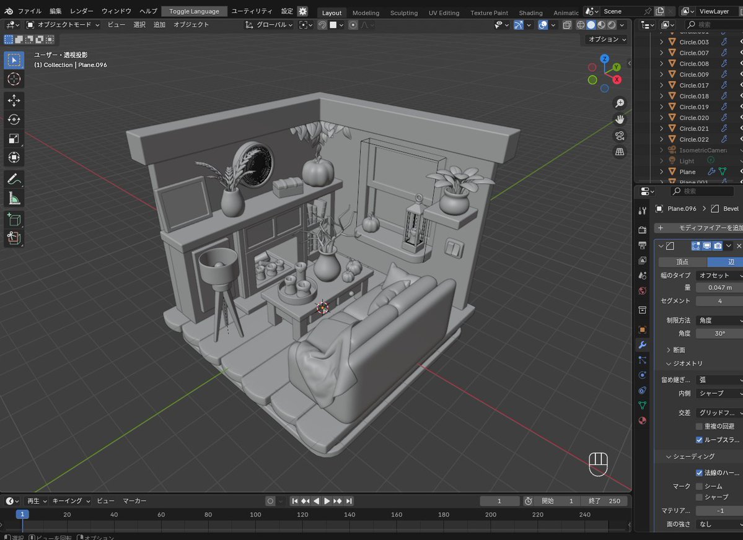Viewport: 743px width, 540px height.
Task: Open the レンダー menu
Action: click(x=82, y=11)
